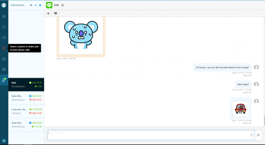Click the Interactions panel title
The width and height of the screenshot is (265, 145).
(x=18, y=5)
